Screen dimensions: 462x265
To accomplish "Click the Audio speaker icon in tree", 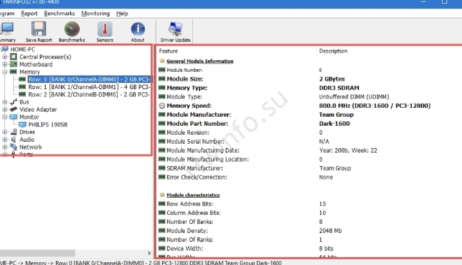I will (14, 139).
